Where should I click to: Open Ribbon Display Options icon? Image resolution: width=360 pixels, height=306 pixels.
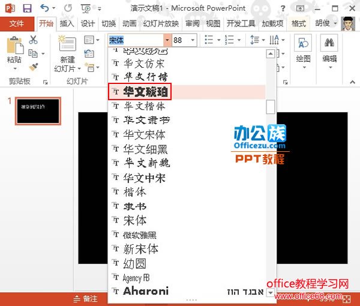coord(300,9)
